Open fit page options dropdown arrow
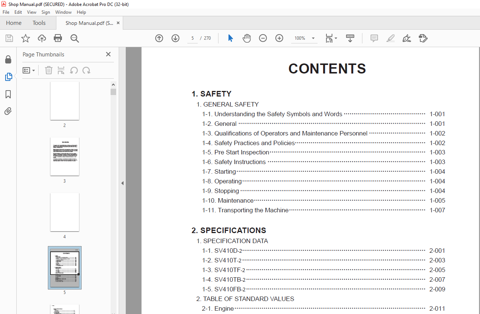The height and width of the screenshot is (314, 480). click(x=336, y=38)
